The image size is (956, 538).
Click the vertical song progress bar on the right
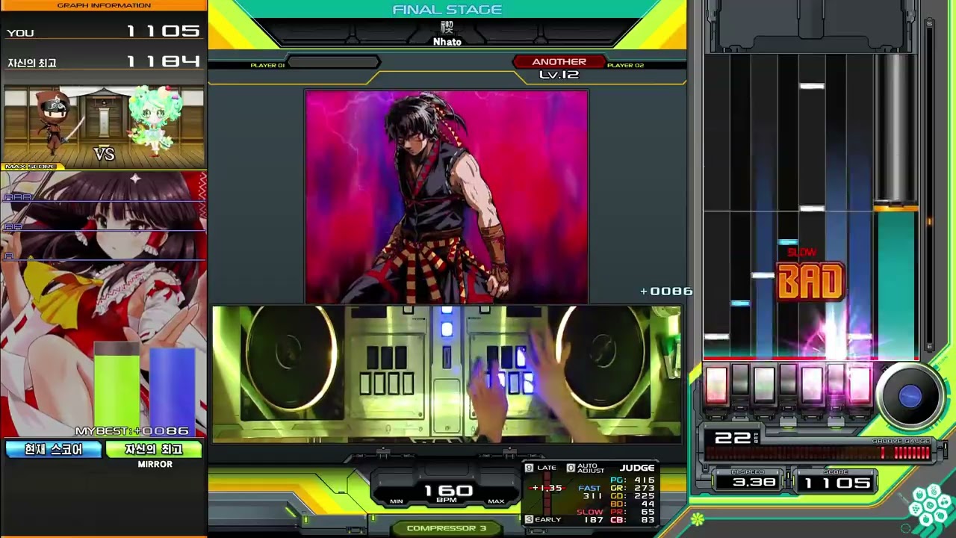(929, 185)
